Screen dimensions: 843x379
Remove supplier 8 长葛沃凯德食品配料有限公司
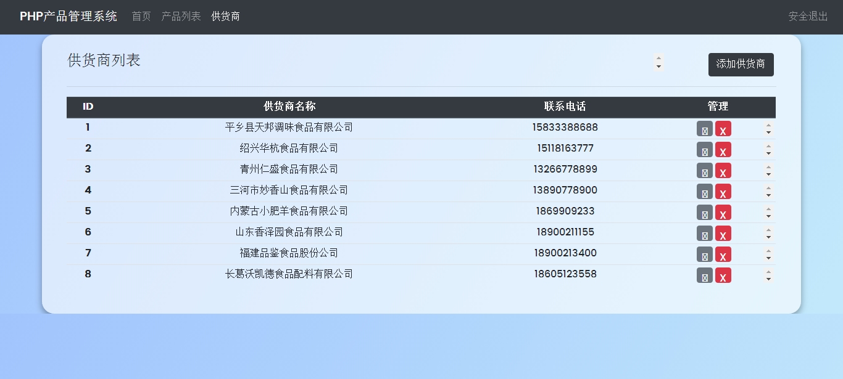pos(723,275)
